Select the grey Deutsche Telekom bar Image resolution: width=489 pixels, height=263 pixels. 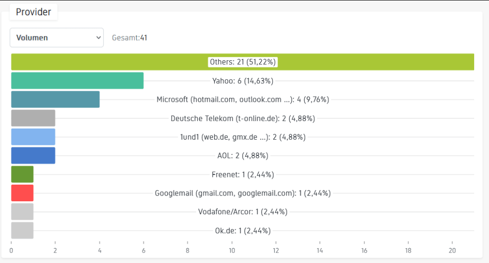click(33, 118)
